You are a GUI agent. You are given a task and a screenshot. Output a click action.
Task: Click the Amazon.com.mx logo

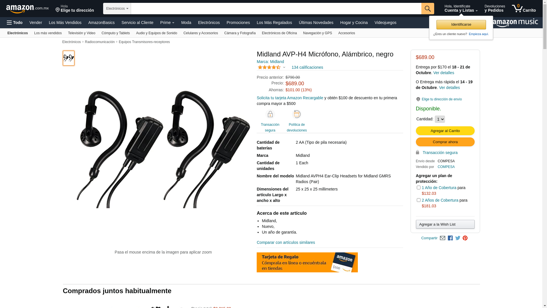27,9
